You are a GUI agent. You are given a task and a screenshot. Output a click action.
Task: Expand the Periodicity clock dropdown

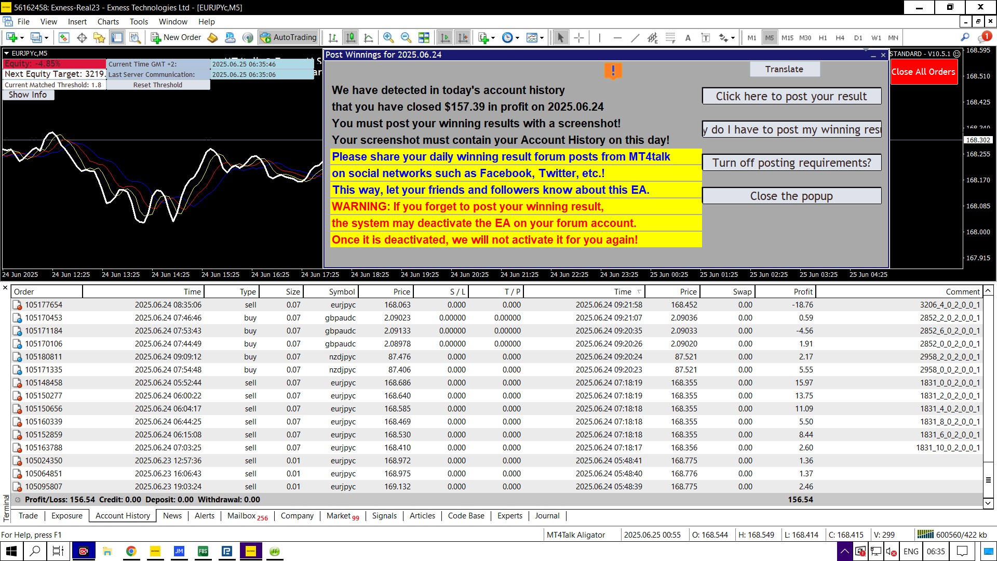point(517,38)
